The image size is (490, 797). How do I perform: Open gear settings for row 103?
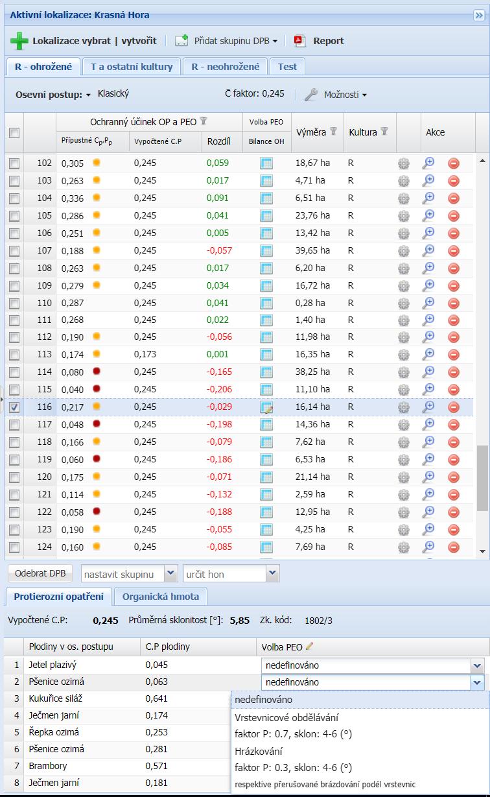pos(404,181)
